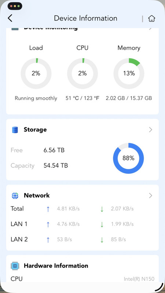Click the Network globe icon
165x293 pixels.
click(15, 196)
